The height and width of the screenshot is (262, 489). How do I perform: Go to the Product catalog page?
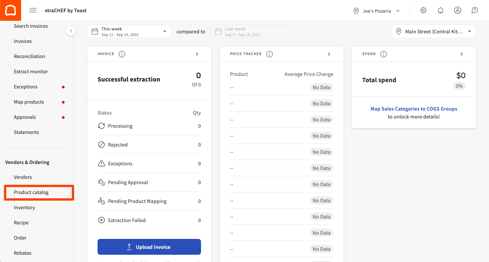31,192
